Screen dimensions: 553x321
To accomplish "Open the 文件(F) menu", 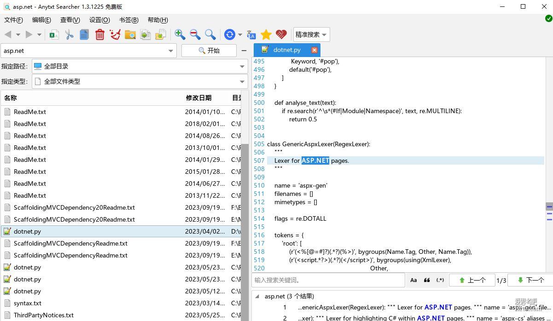I will coord(13,20).
